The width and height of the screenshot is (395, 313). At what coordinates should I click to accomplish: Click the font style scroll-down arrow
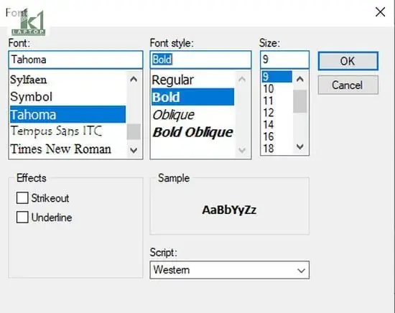[242, 150]
